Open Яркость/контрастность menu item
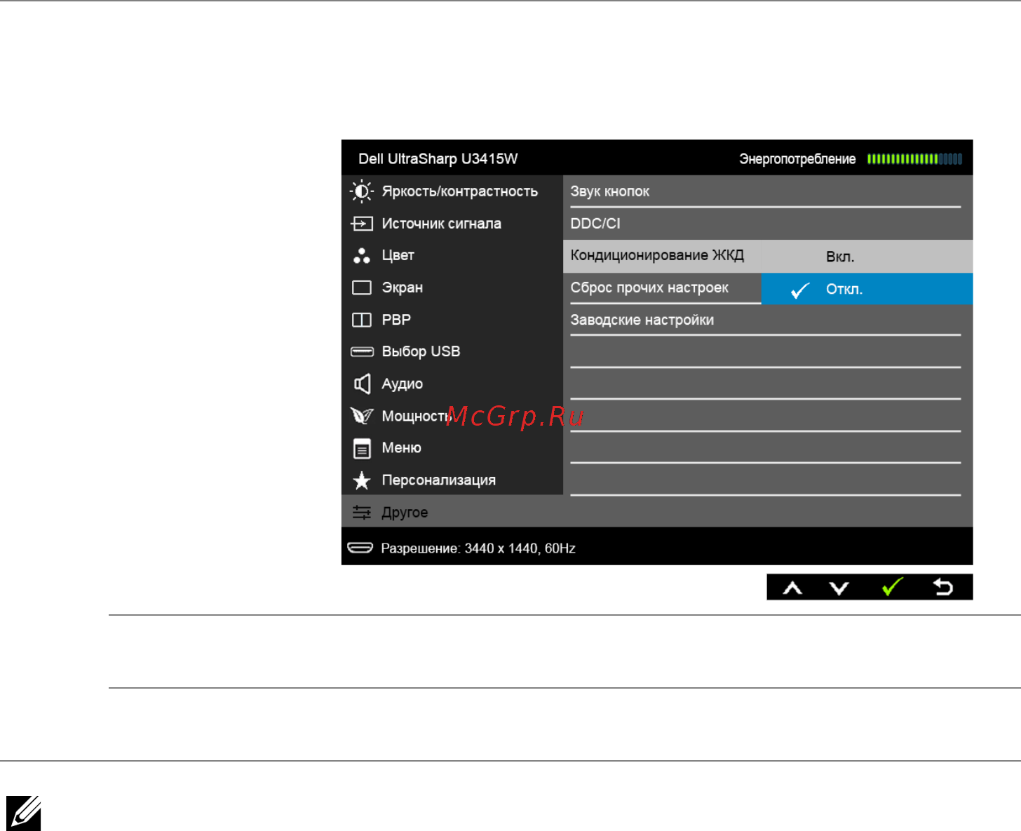This screenshot has width=1021, height=831. pos(452,191)
